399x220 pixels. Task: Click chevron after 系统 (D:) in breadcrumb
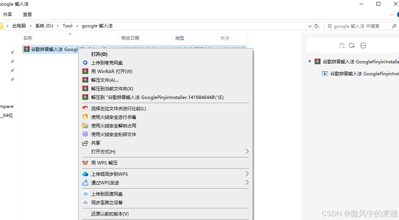tap(58, 26)
